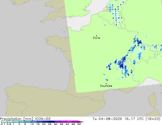Screen dimensions: 162x125
Task: Select the 20–25 mm legend swatch
Action: pos(45,122)
